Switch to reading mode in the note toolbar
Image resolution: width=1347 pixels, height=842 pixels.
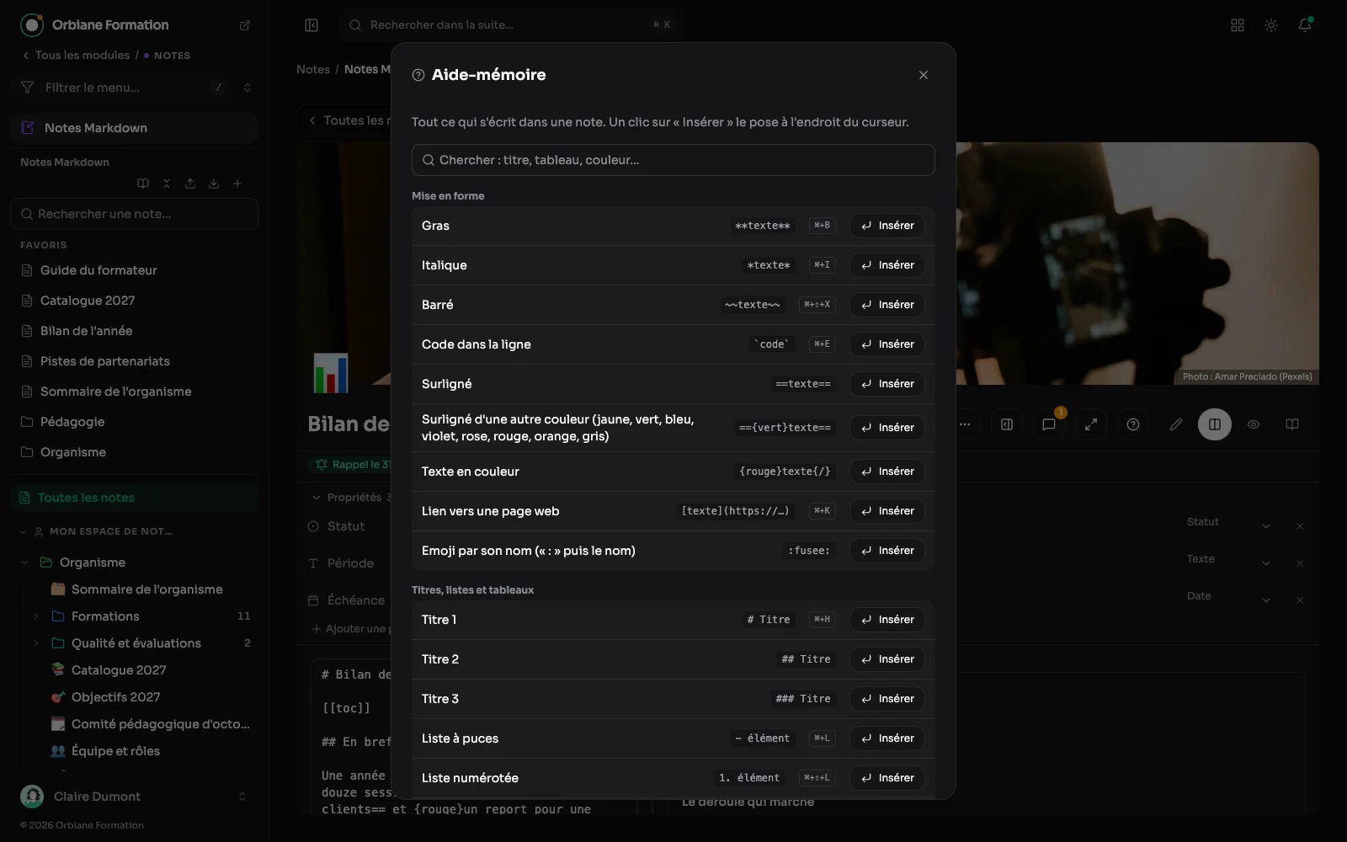point(1292,424)
